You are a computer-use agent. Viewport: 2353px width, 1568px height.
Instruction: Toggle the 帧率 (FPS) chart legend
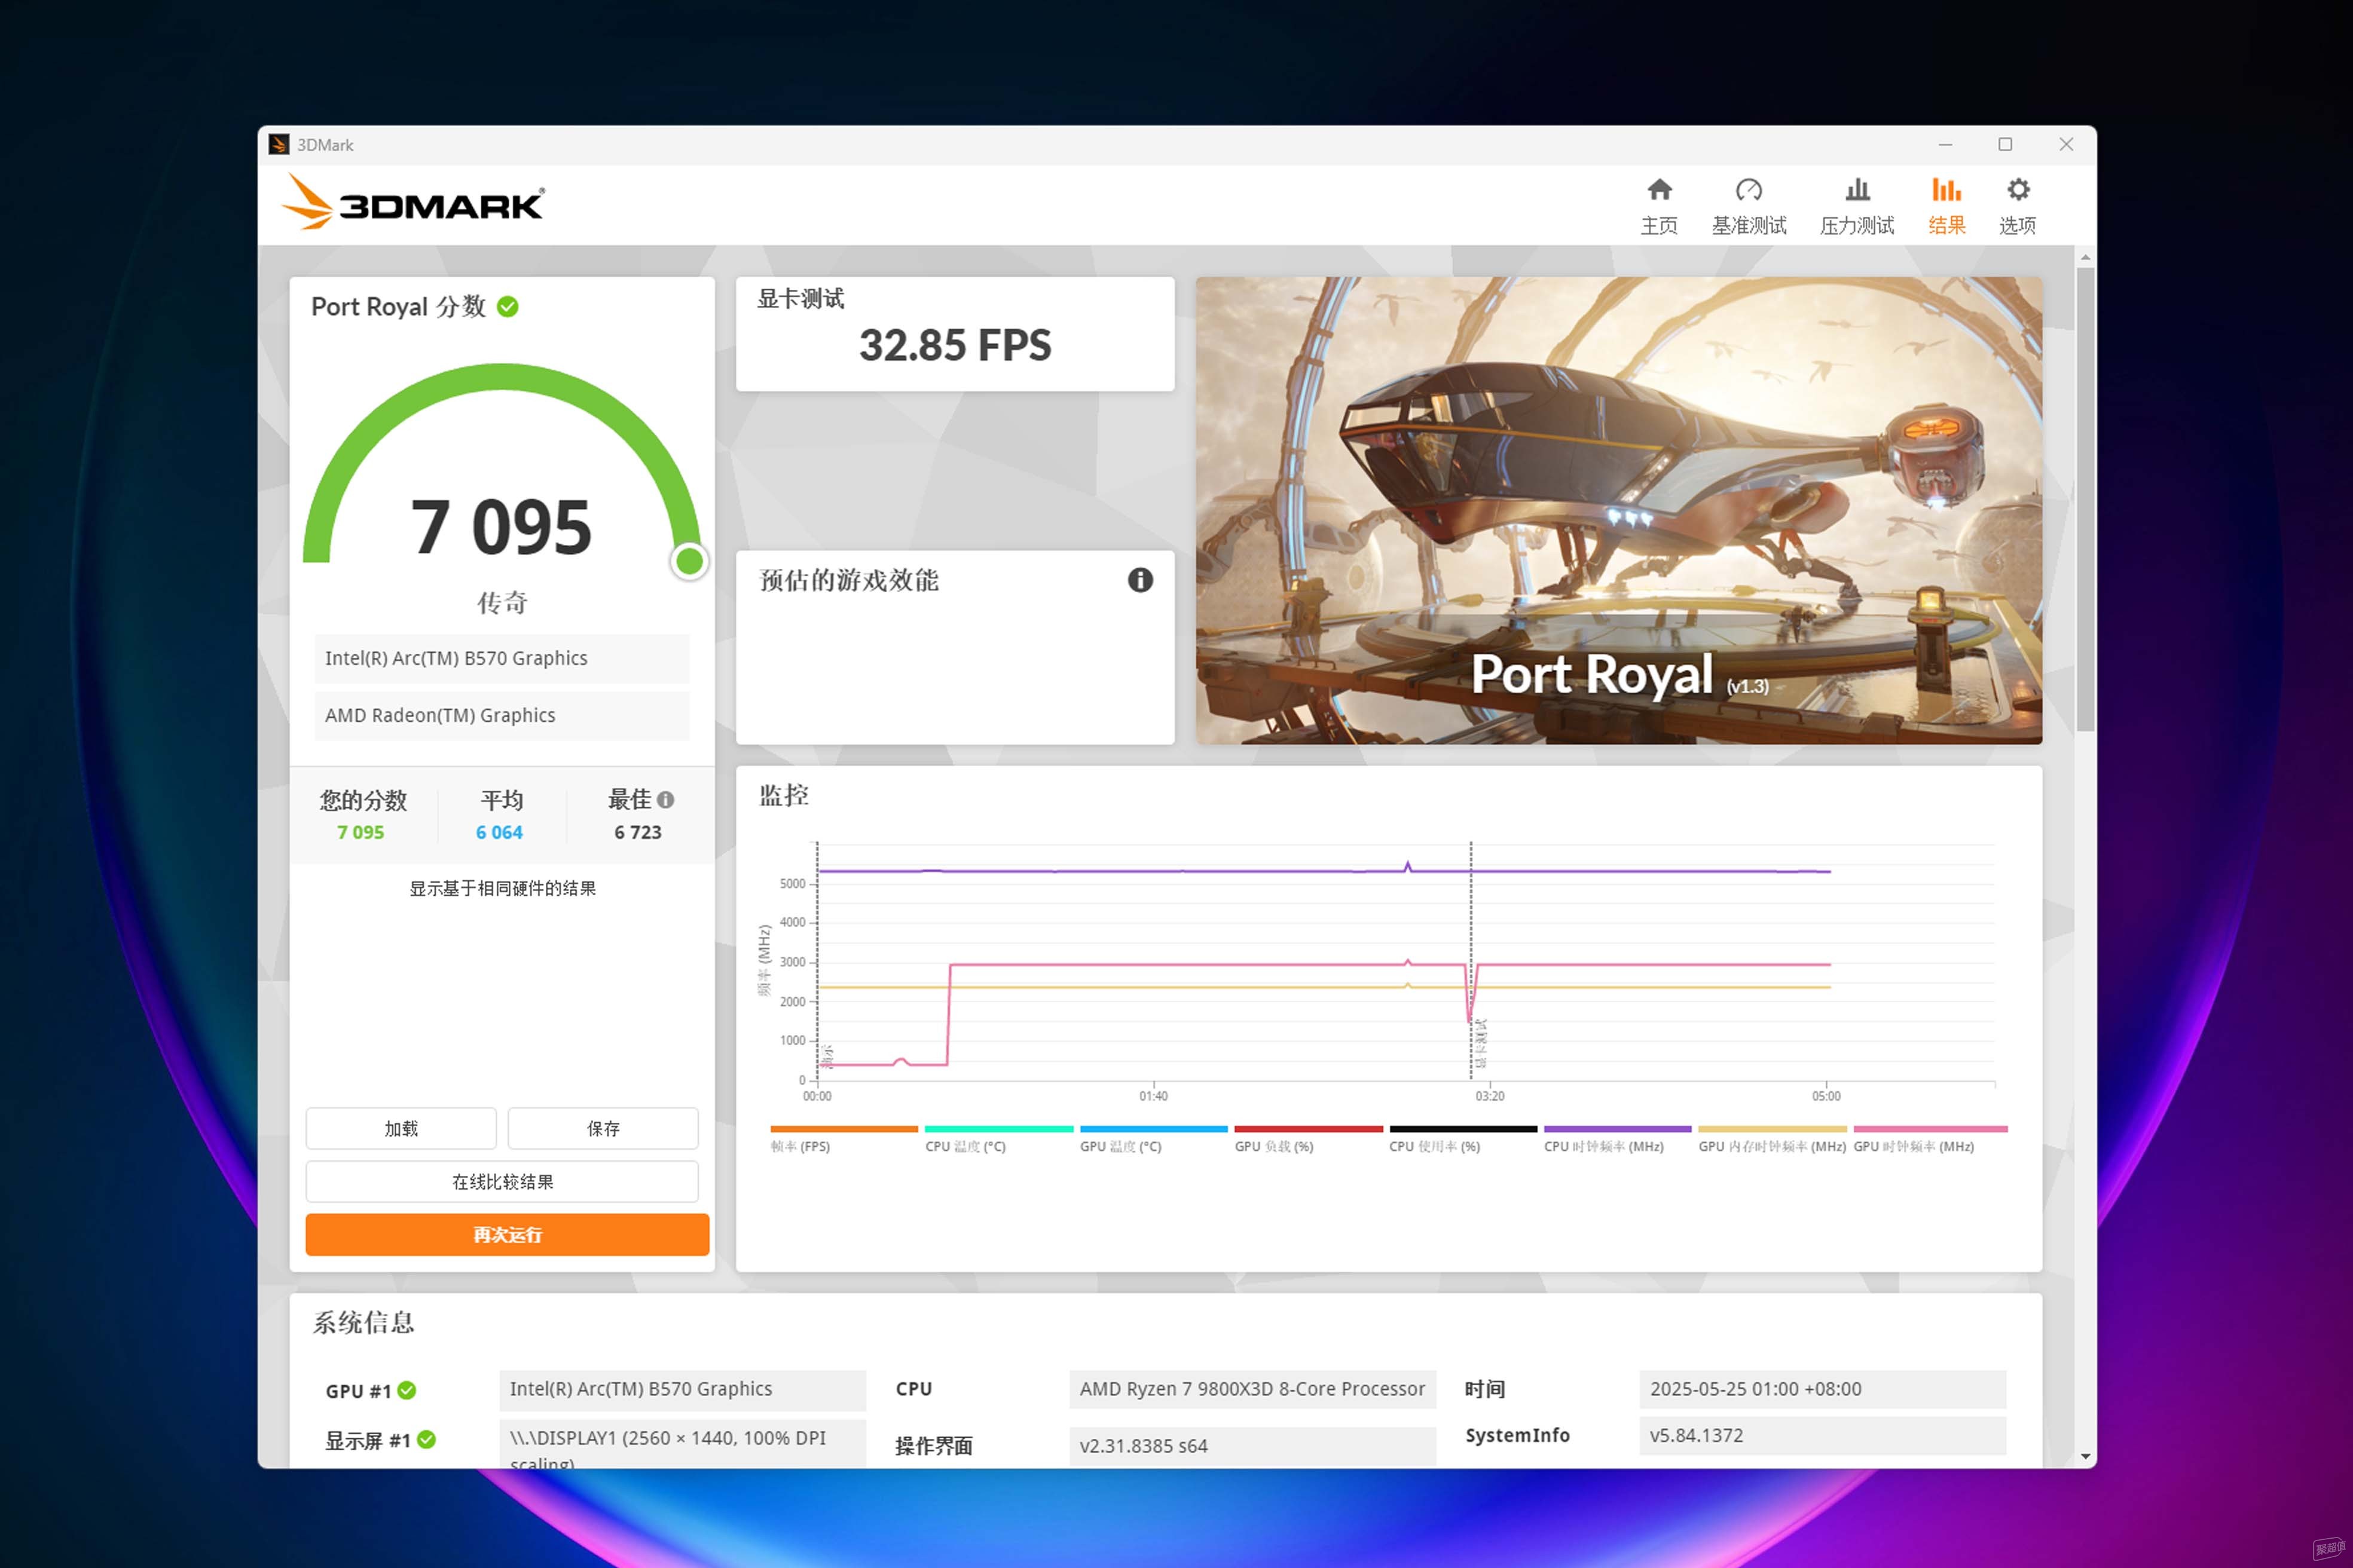844,1139
